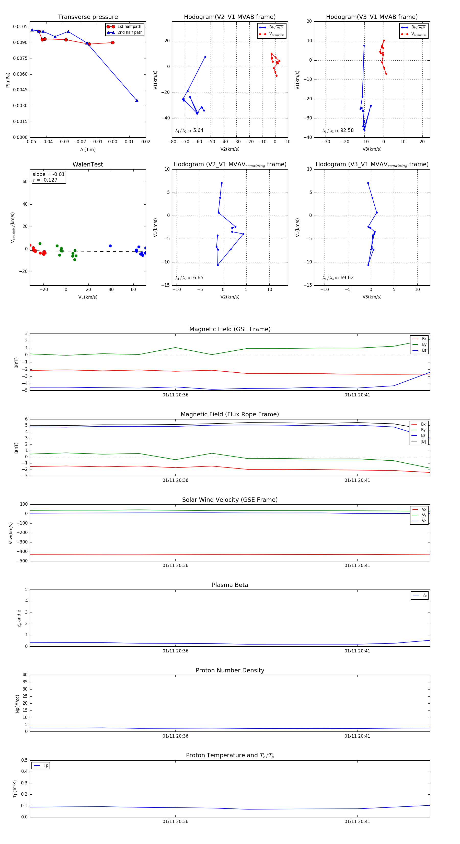Click the eigenvalue ratio label ending in 6.65
This screenshot has height=844, width=460.
tap(189, 278)
